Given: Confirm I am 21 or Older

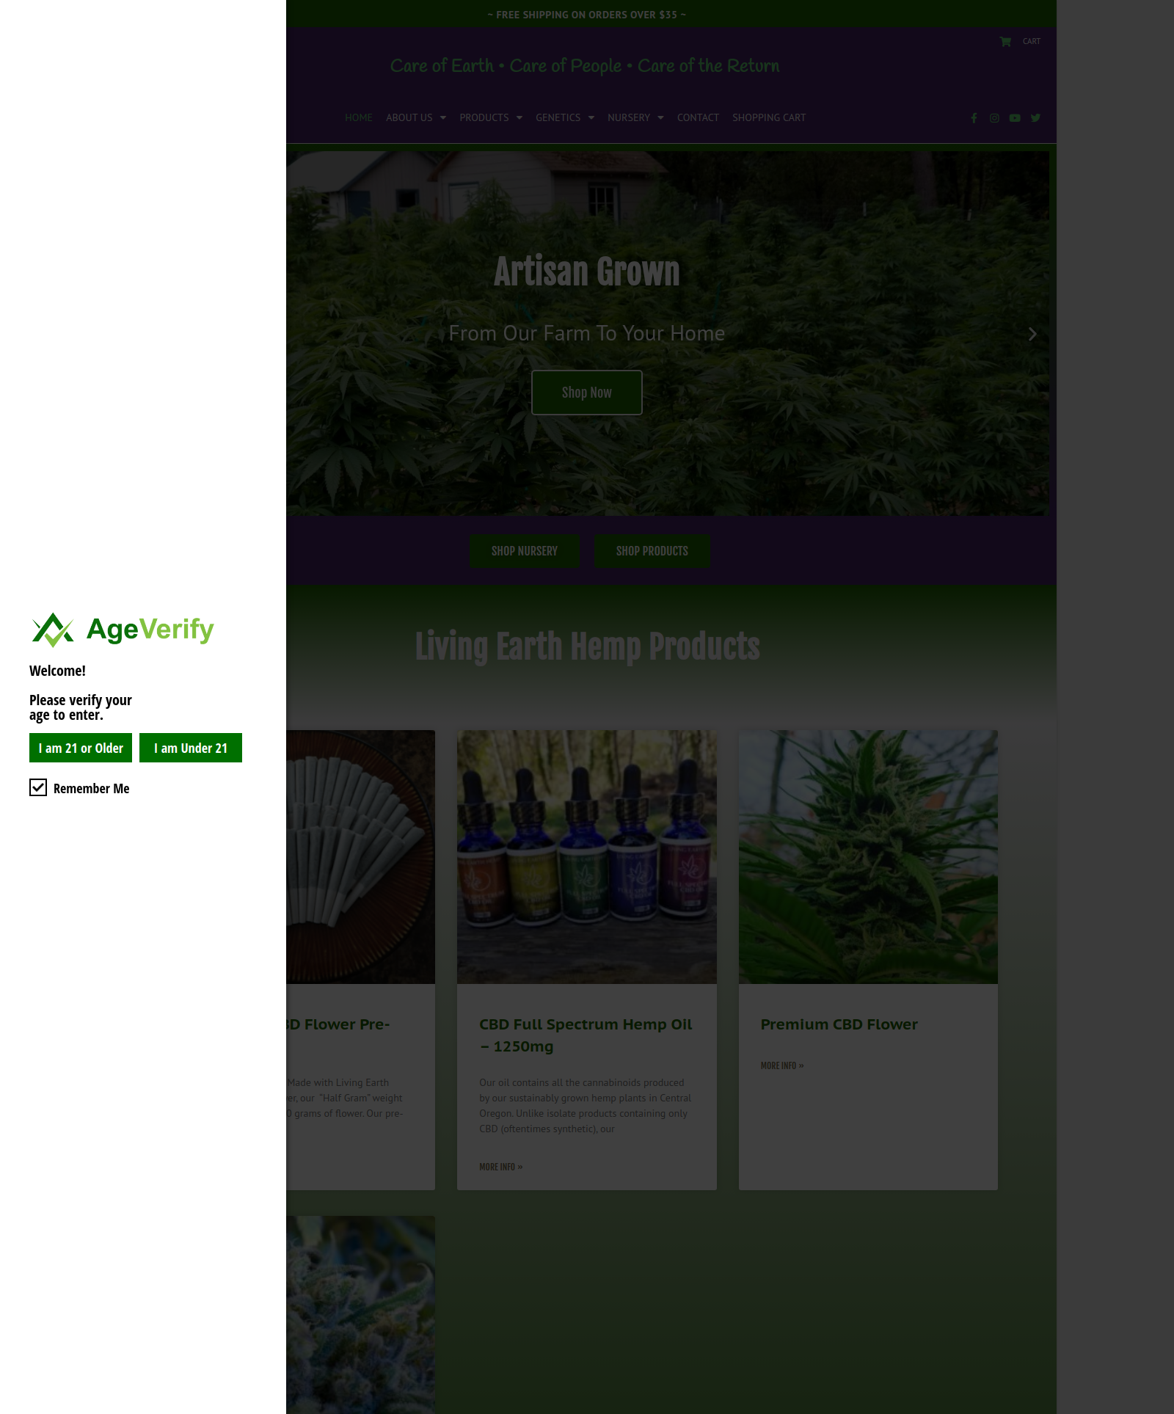Looking at the screenshot, I should (x=81, y=748).
